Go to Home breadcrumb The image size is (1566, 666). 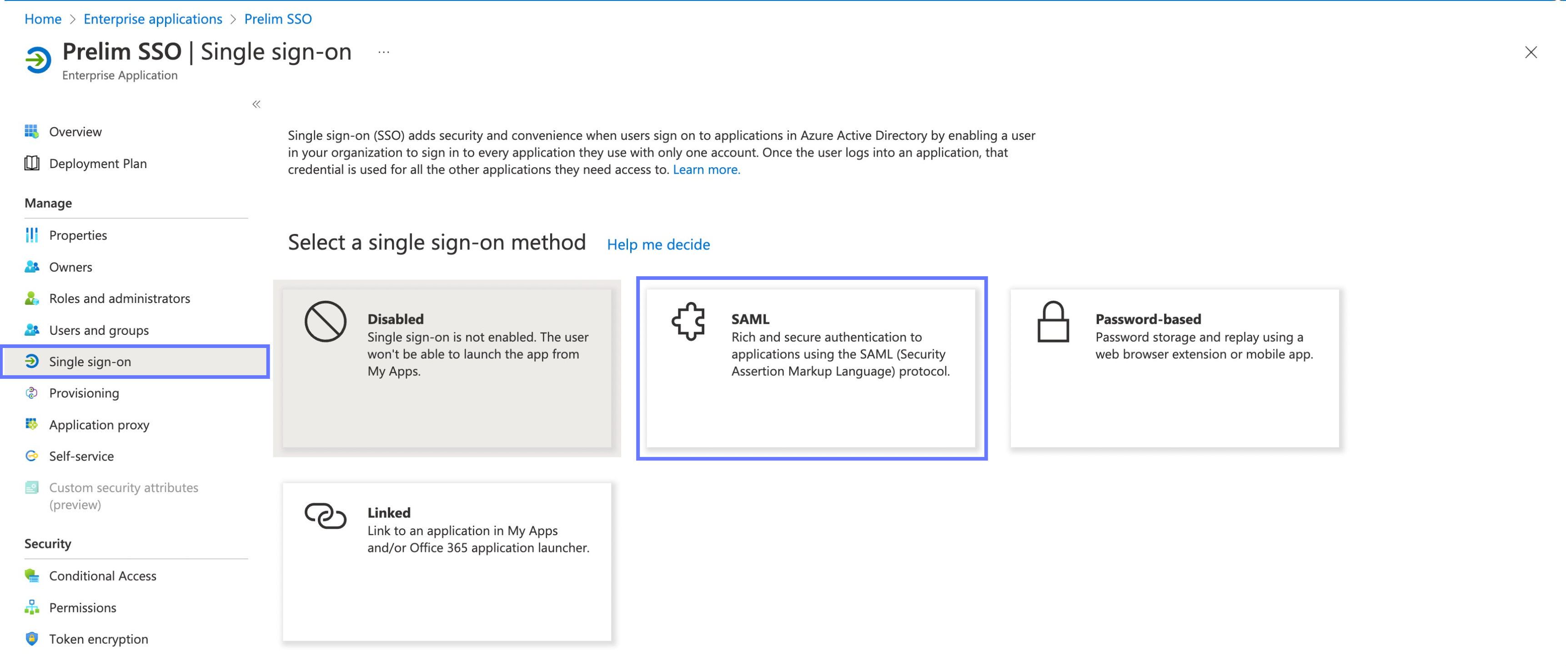[43, 19]
